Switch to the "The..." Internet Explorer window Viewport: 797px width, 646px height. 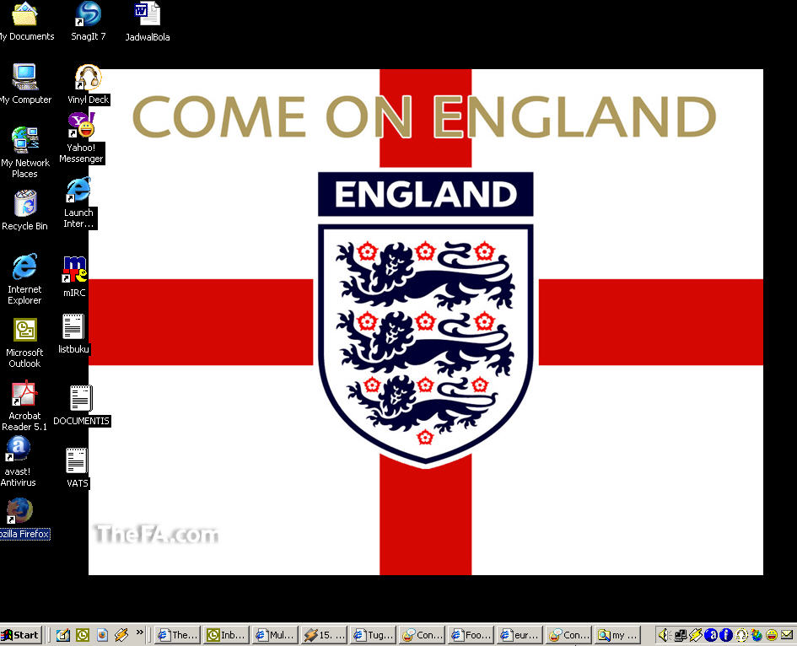point(177,635)
